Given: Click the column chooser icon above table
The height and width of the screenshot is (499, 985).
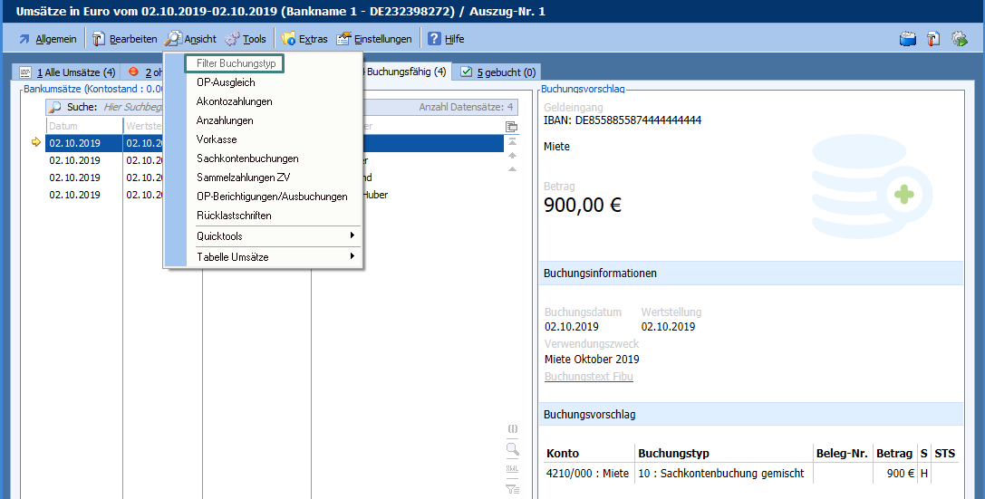Looking at the screenshot, I should 512,127.
